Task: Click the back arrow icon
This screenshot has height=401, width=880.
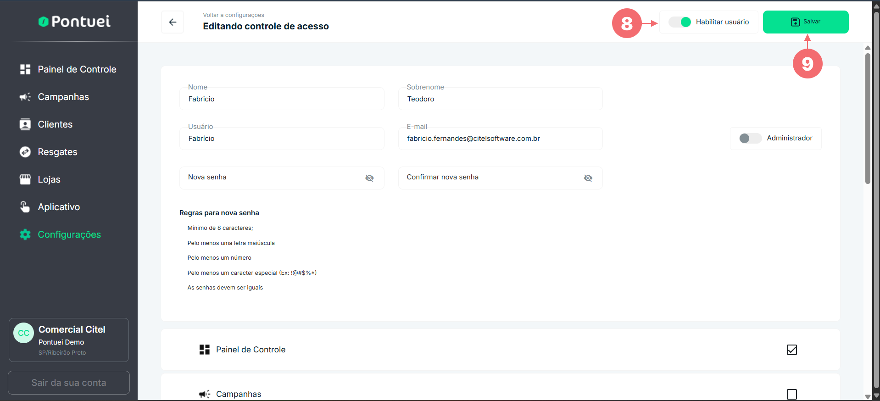Action: [x=173, y=22]
